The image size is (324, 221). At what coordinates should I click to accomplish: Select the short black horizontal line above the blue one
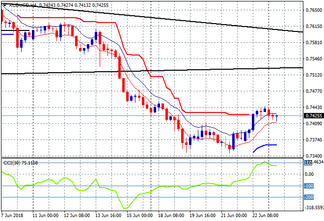15,30
